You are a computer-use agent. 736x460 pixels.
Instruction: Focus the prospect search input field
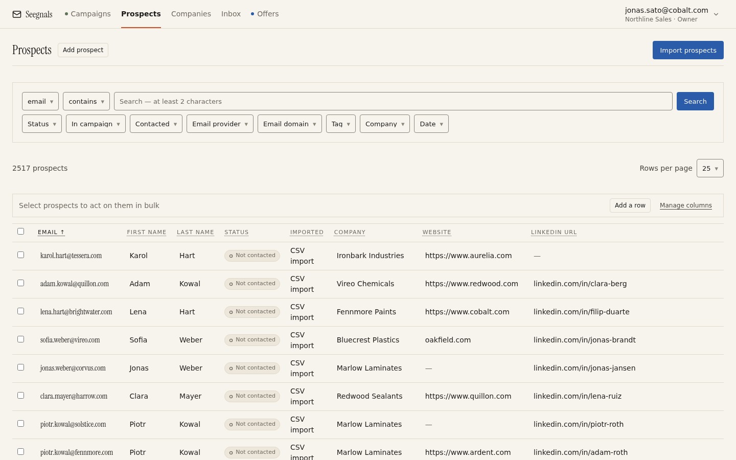(393, 101)
